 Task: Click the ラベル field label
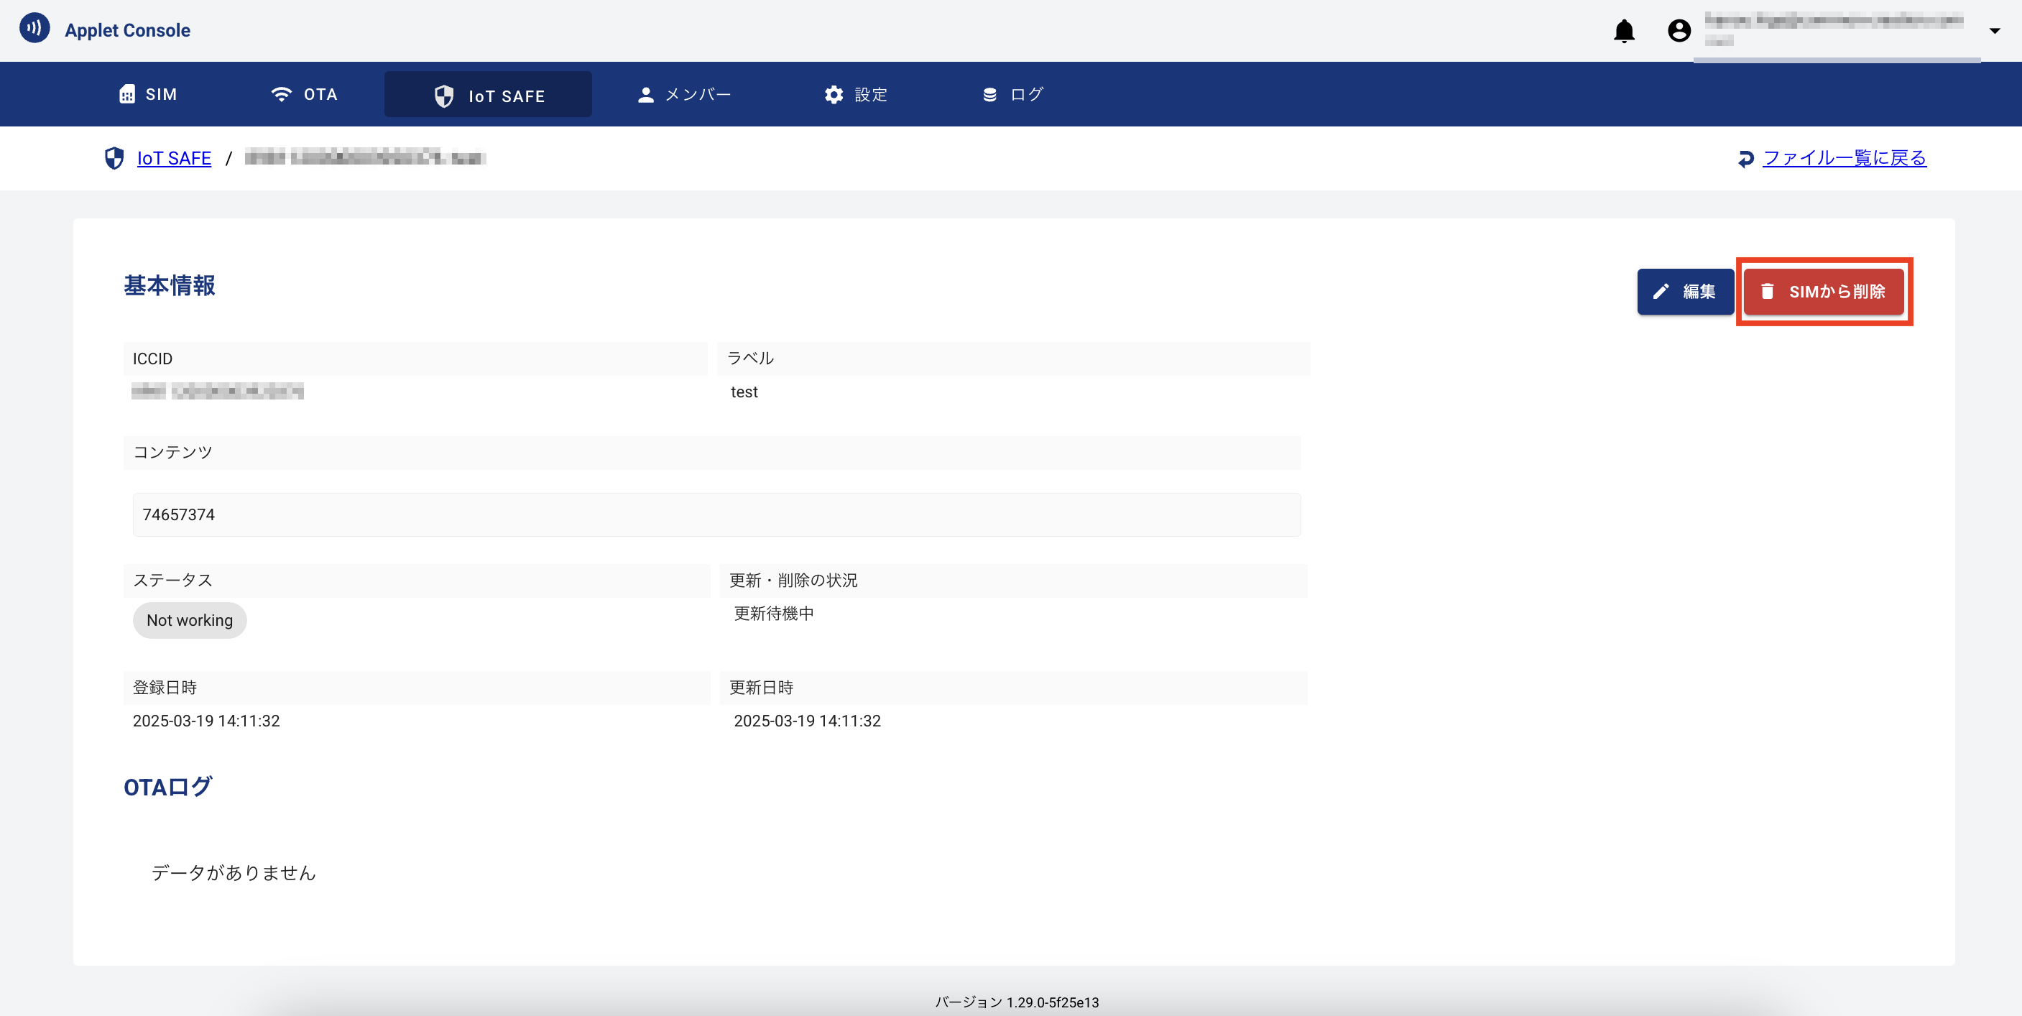(x=750, y=358)
